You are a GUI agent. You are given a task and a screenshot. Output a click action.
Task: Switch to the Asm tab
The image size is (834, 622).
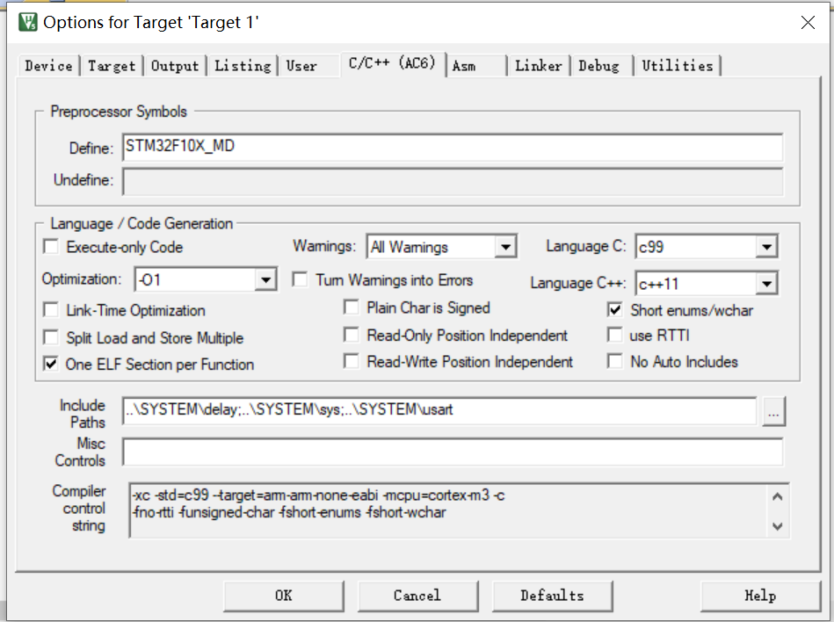point(464,66)
